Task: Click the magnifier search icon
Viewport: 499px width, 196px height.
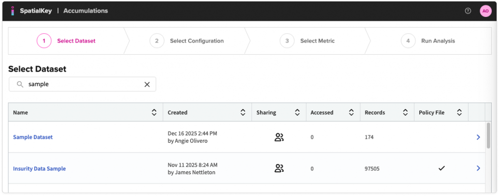Action: (x=20, y=84)
